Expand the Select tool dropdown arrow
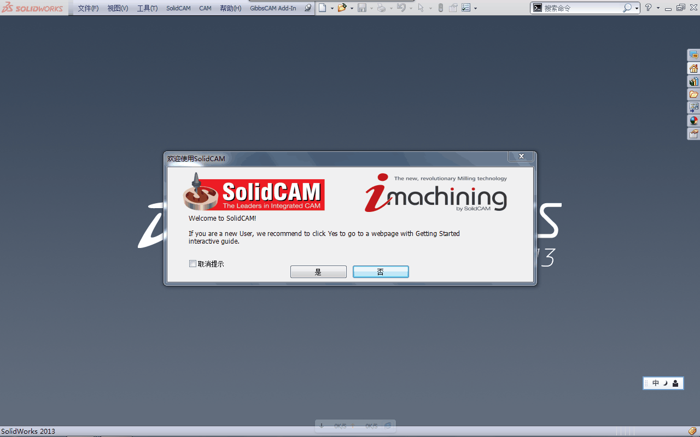The image size is (700, 437). tap(430, 8)
